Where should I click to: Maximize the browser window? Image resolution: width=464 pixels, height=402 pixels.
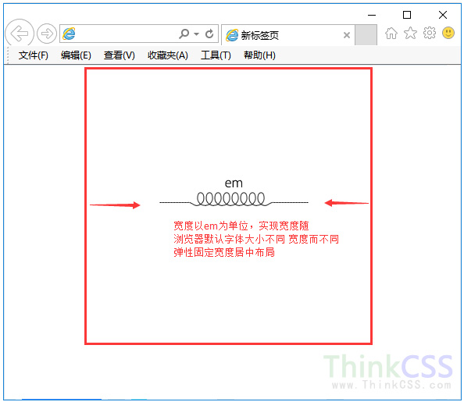click(407, 15)
